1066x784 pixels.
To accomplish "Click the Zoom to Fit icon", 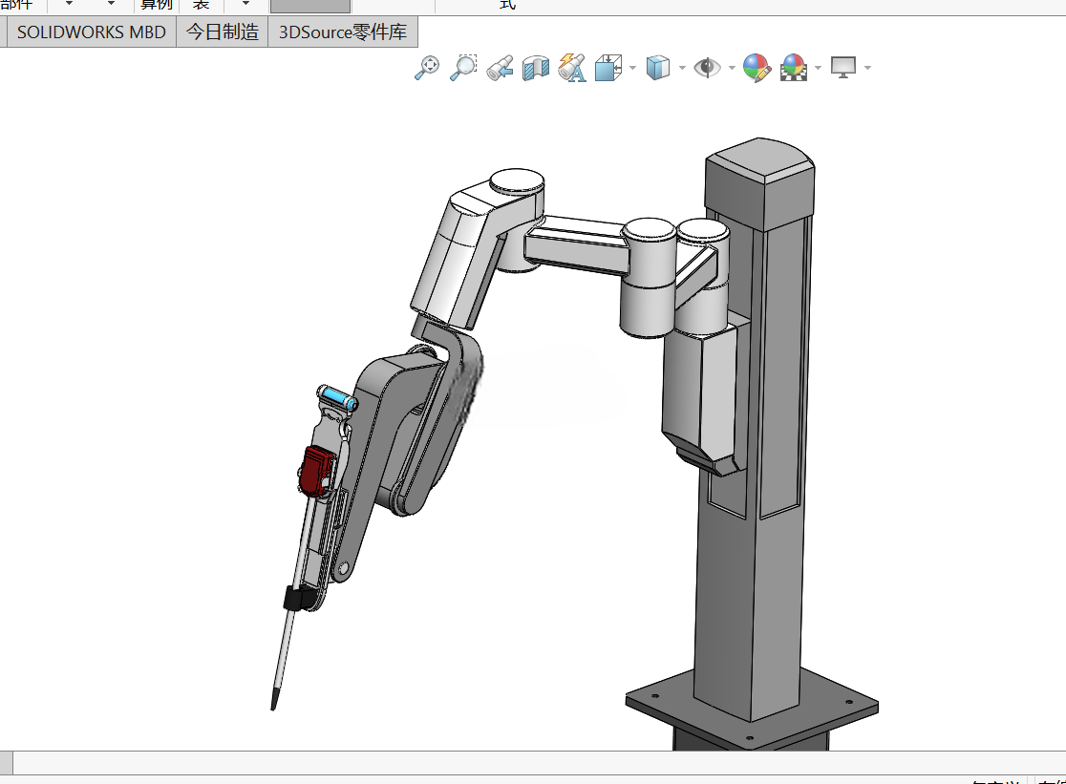I will [427, 68].
